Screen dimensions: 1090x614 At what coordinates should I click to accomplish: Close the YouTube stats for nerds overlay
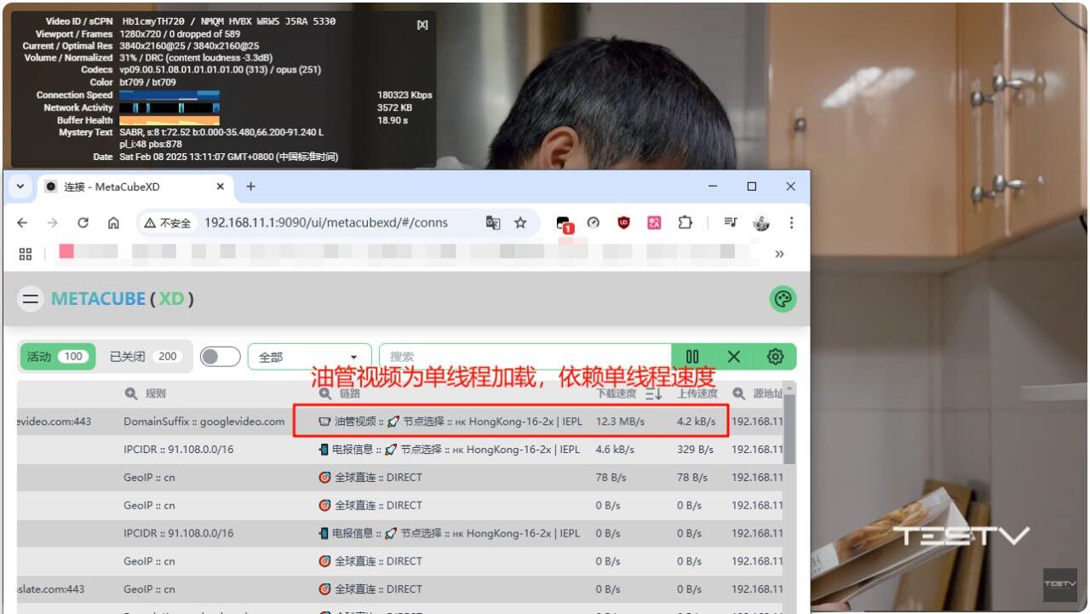pyautogui.click(x=422, y=25)
